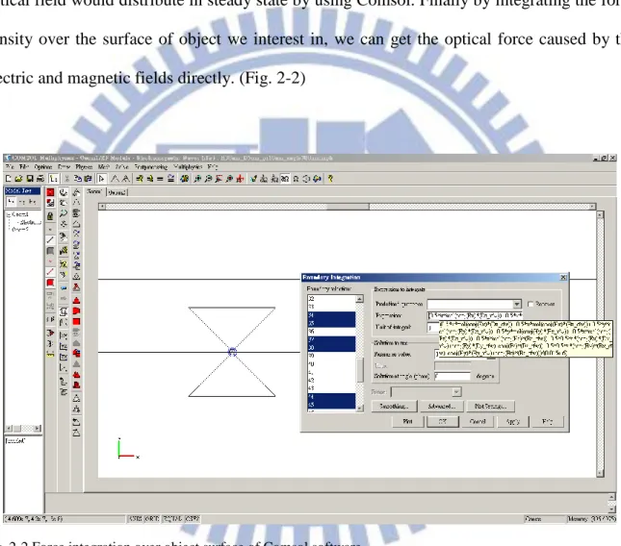This screenshot has height=546, width=621.
Task: Select boundary 39 in the Boundary selection list
Action: point(331,356)
